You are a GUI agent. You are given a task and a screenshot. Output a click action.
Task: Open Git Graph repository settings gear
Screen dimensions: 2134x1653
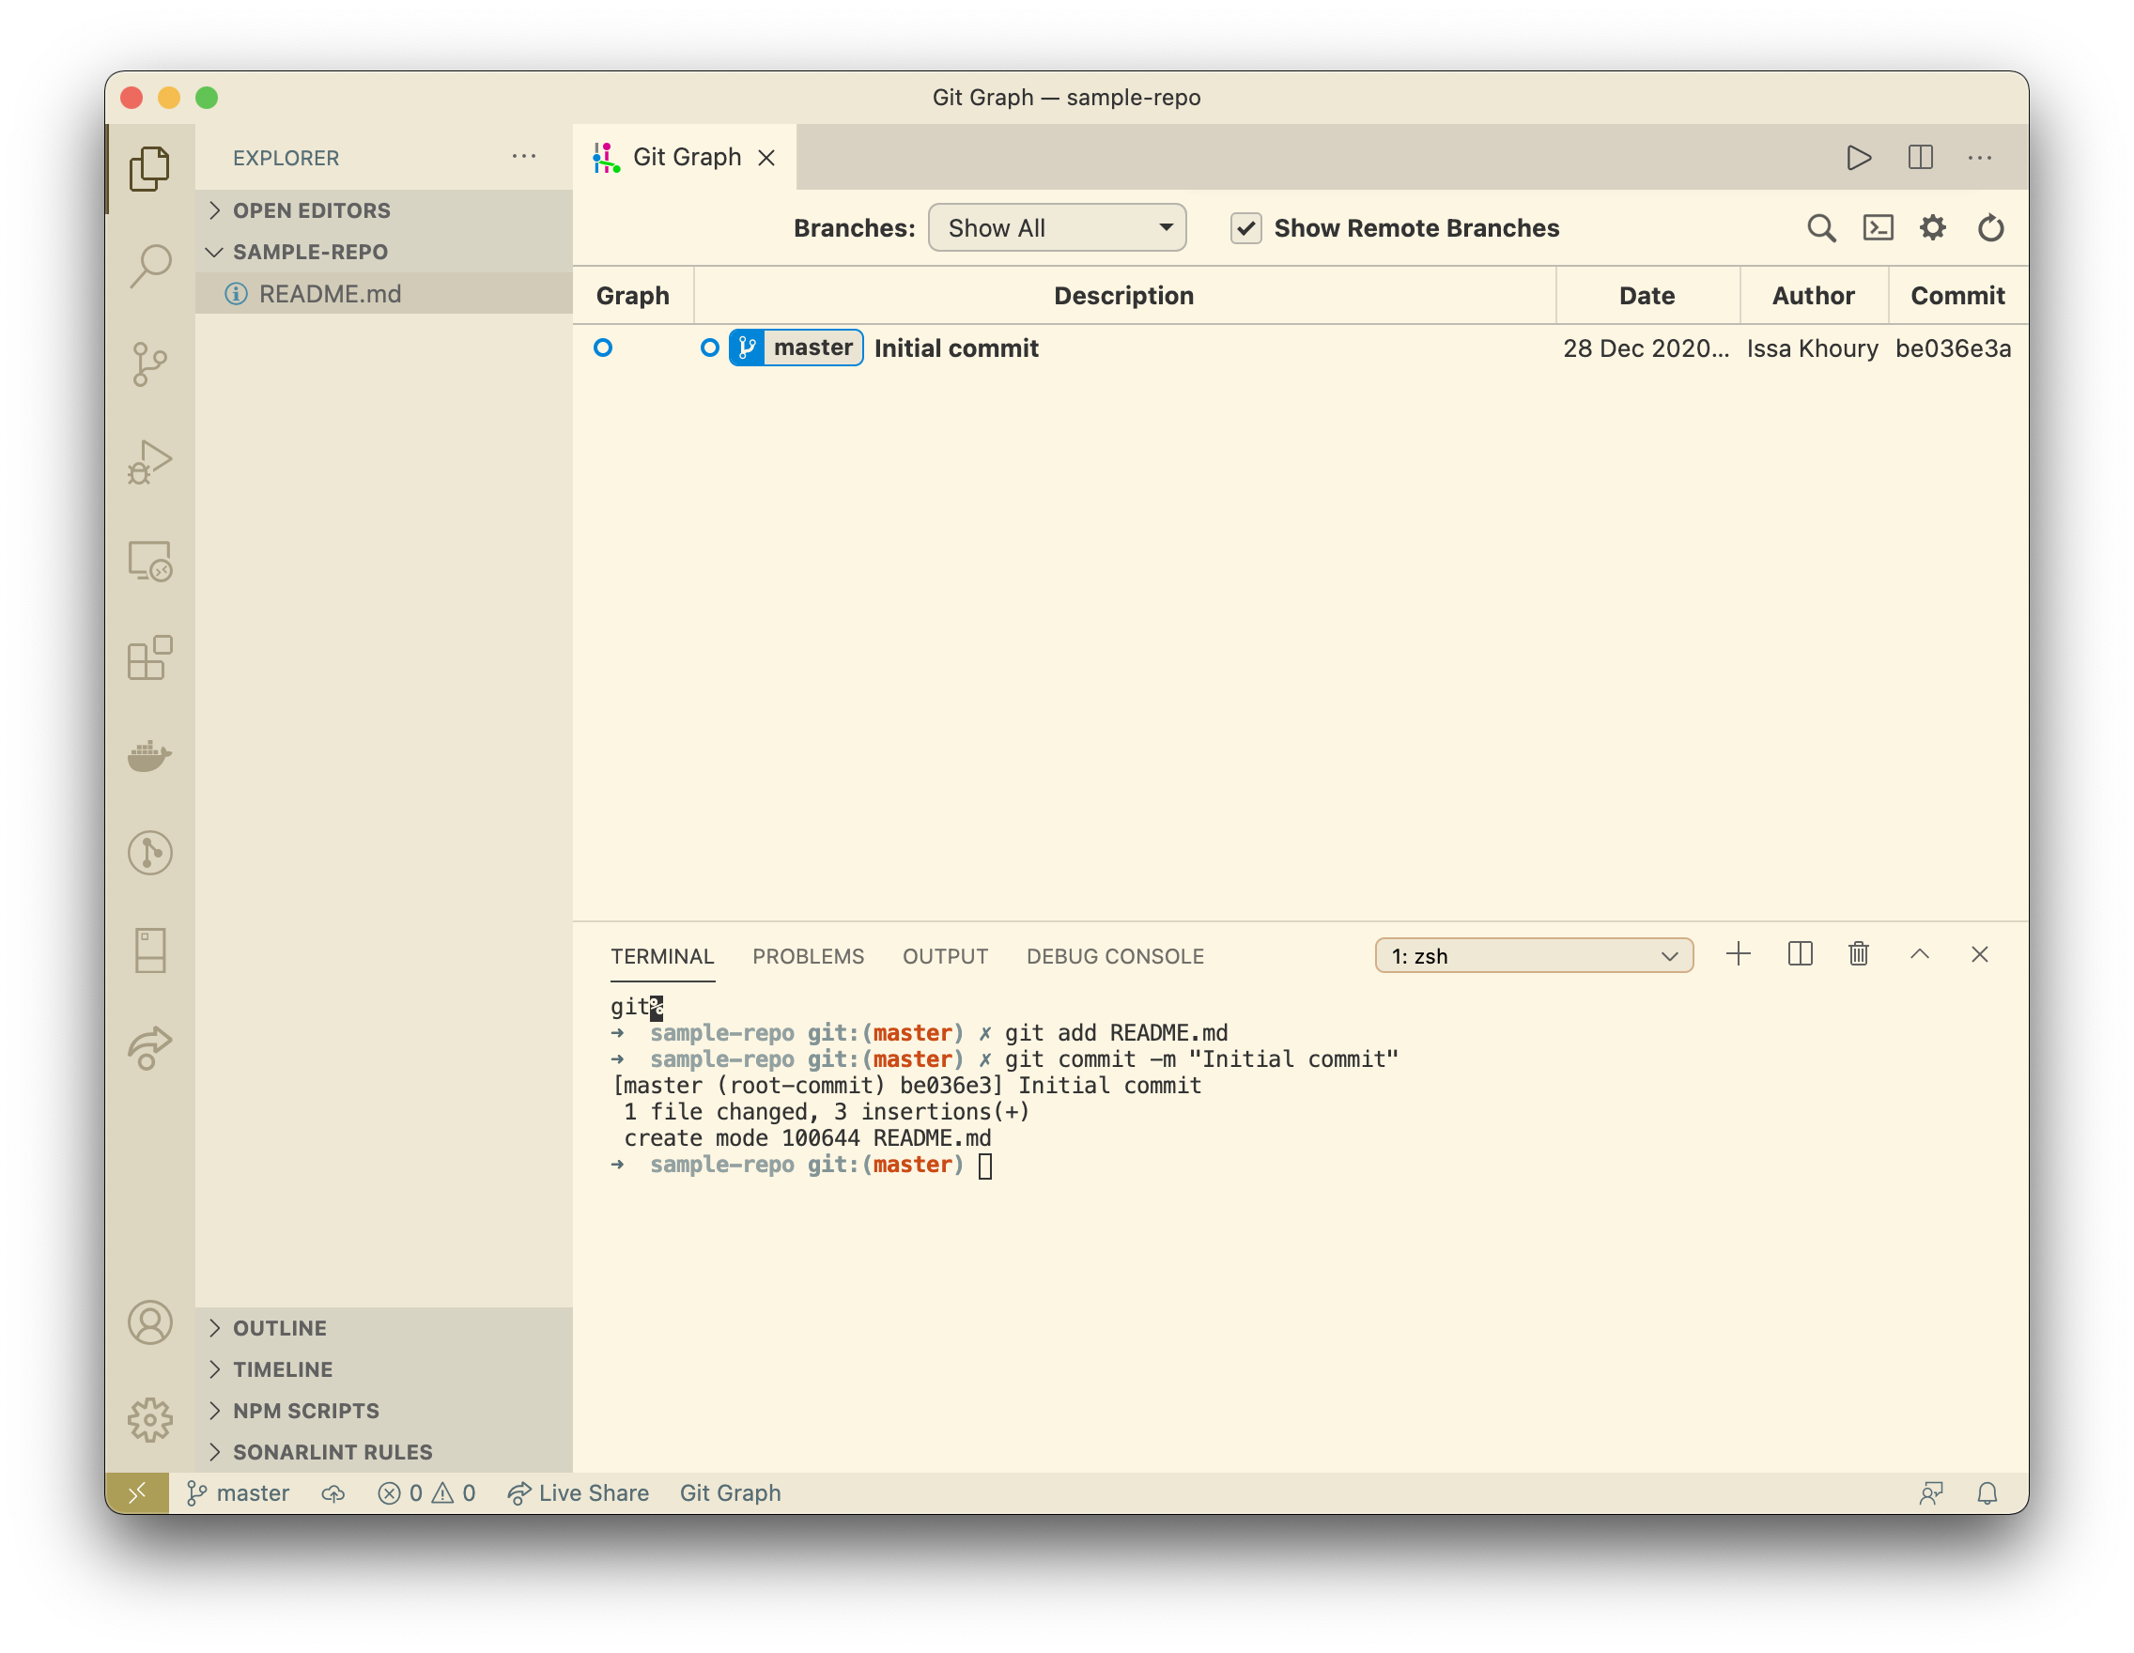coord(1933,228)
